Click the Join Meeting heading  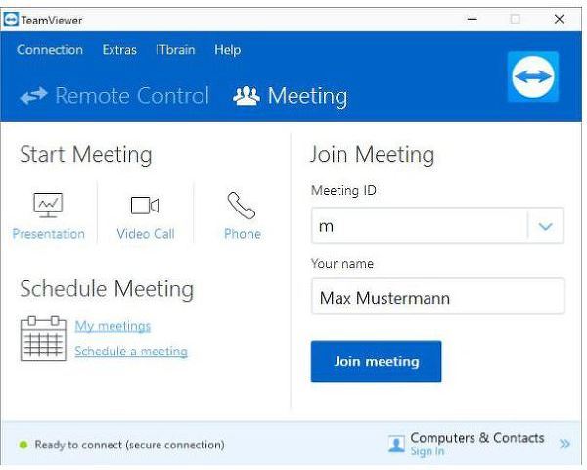(372, 155)
